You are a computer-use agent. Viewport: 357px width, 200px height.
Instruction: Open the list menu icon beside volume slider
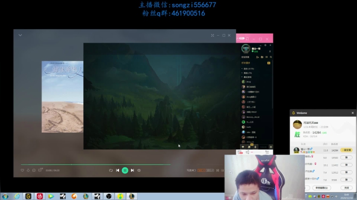coord(267,152)
